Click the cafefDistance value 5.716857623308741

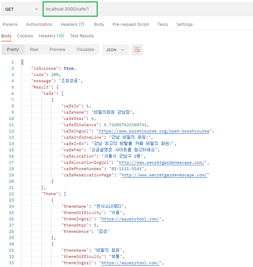[x=125, y=125]
